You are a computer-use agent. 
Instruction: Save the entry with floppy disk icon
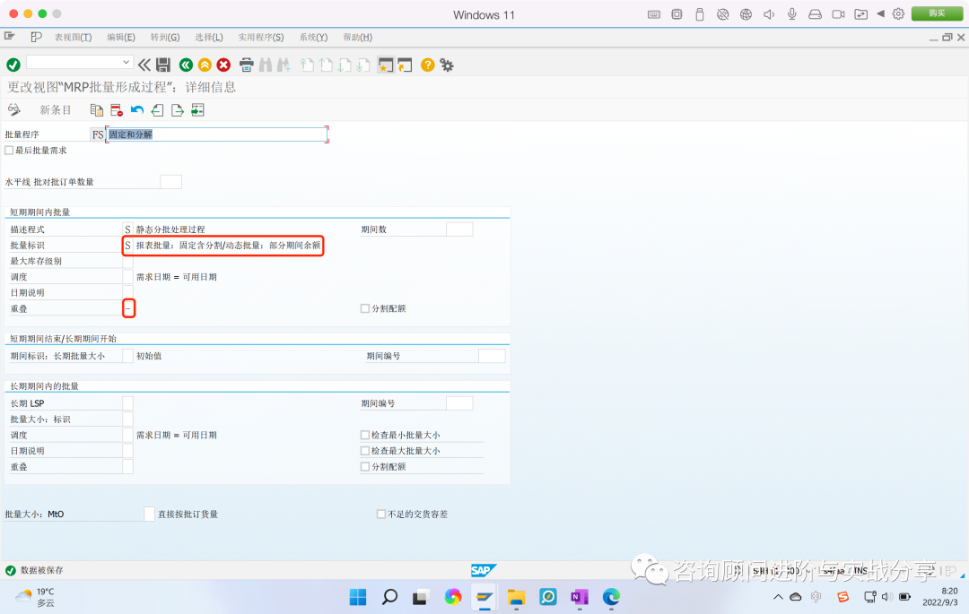pyautogui.click(x=163, y=65)
